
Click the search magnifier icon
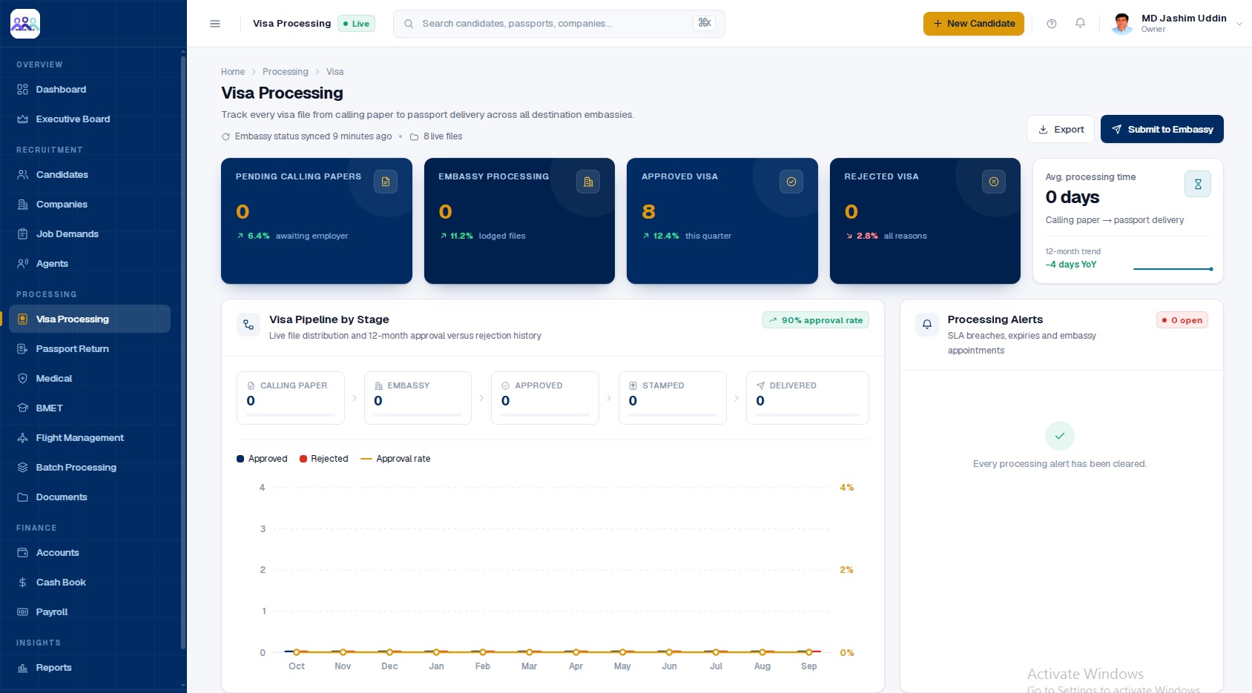409,24
